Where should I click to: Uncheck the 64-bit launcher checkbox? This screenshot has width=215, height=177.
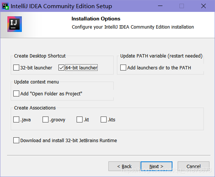pos(61,68)
